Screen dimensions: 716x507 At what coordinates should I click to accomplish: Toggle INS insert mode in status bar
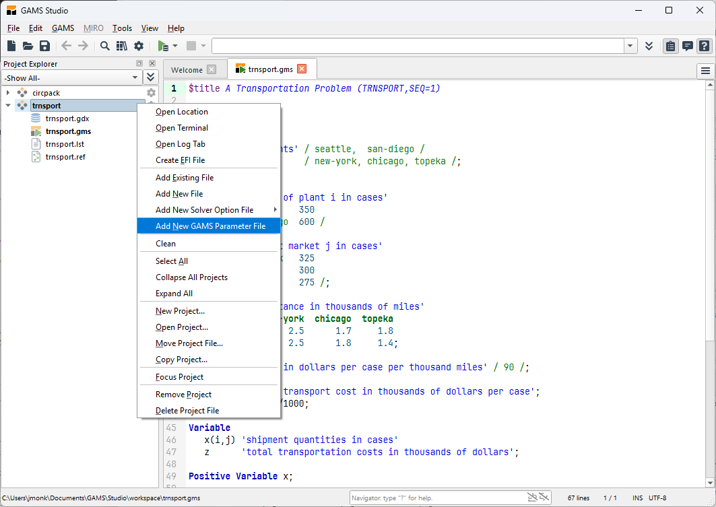(637, 498)
